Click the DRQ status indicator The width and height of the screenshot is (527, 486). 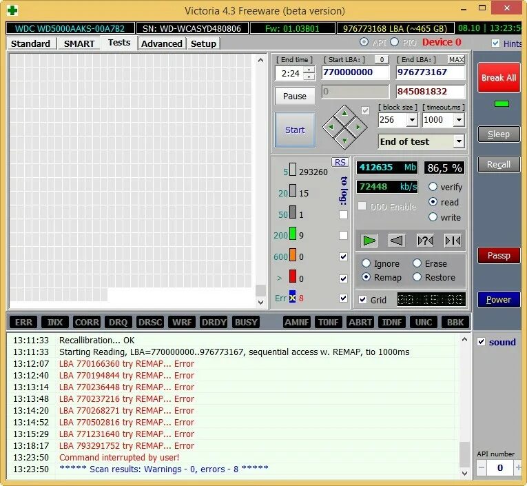(x=118, y=322)
